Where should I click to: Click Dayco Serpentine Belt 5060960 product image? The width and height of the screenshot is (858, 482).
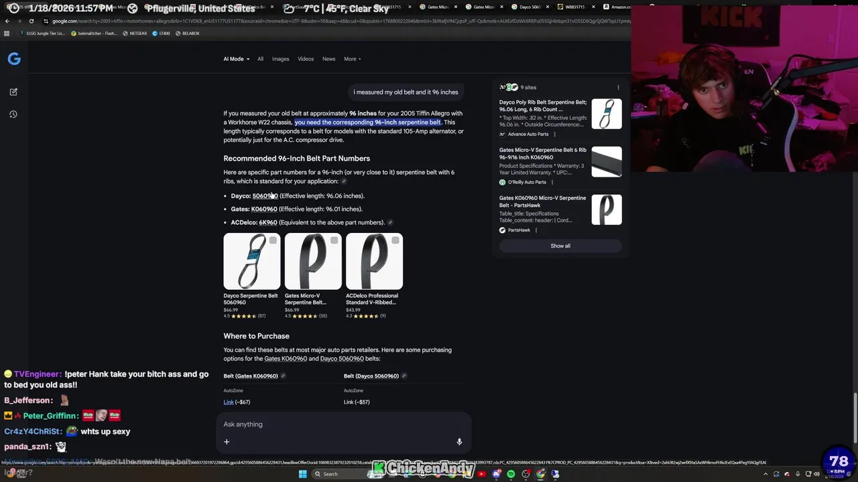[252, 261]
